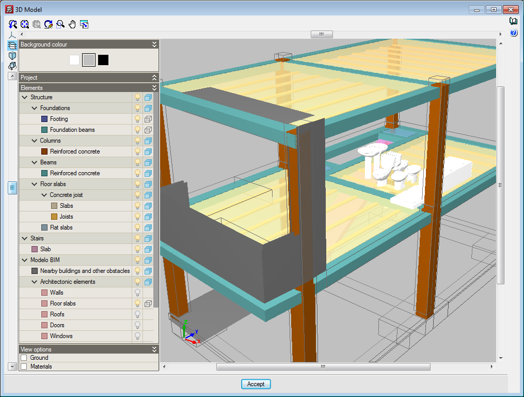524x397 pixels.
Task: Select the zoom window magnifier tool
Action: pos(60,24)
